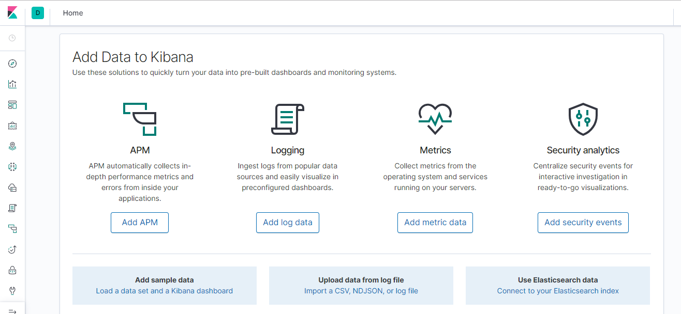Click the Kibana logo
Screen dimensions: 681x314
(x=12, y=13)
